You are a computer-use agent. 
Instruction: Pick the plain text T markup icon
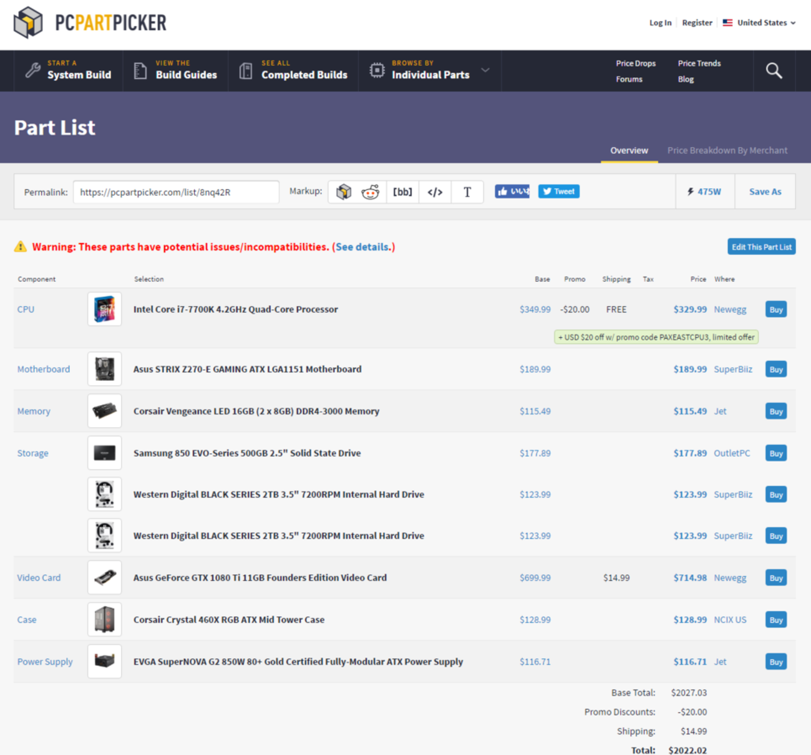467,192
